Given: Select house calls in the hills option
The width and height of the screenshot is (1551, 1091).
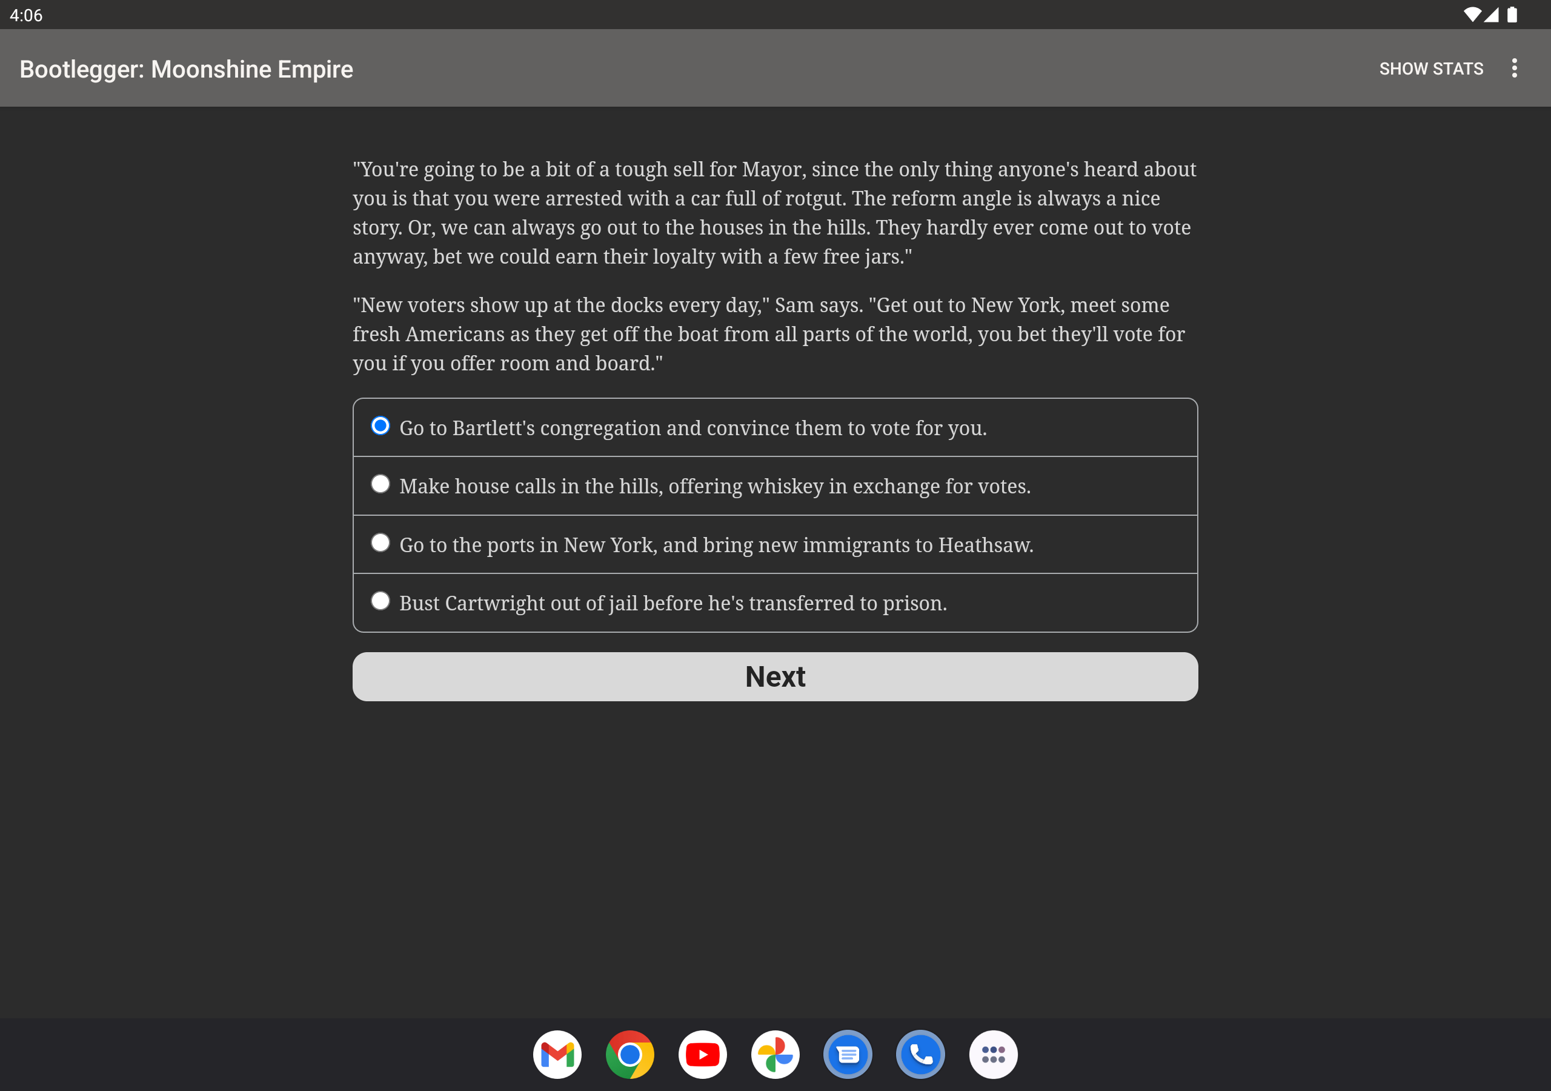Looking at the screenshot, I should [x=775, y=486].
